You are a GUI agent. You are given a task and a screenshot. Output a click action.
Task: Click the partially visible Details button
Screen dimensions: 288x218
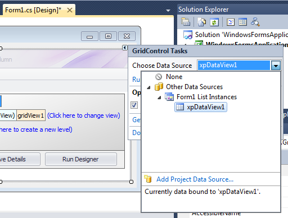click(x=20, y=159)
